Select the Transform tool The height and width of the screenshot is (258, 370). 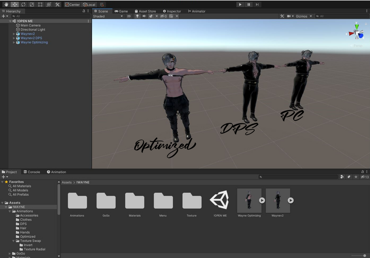[49, 4]
